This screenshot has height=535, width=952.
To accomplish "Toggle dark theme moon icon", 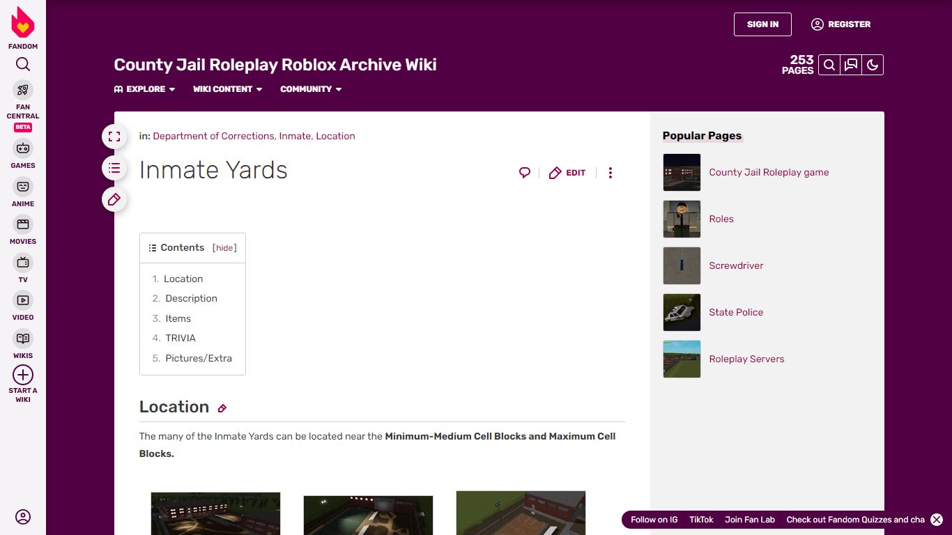I will 873,65.
